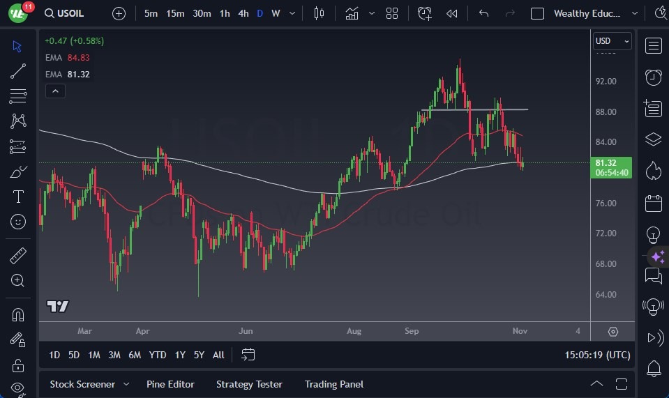Switch to the Pine Editor tab
The height and width of the screenshot is (398, 669).
170,384
